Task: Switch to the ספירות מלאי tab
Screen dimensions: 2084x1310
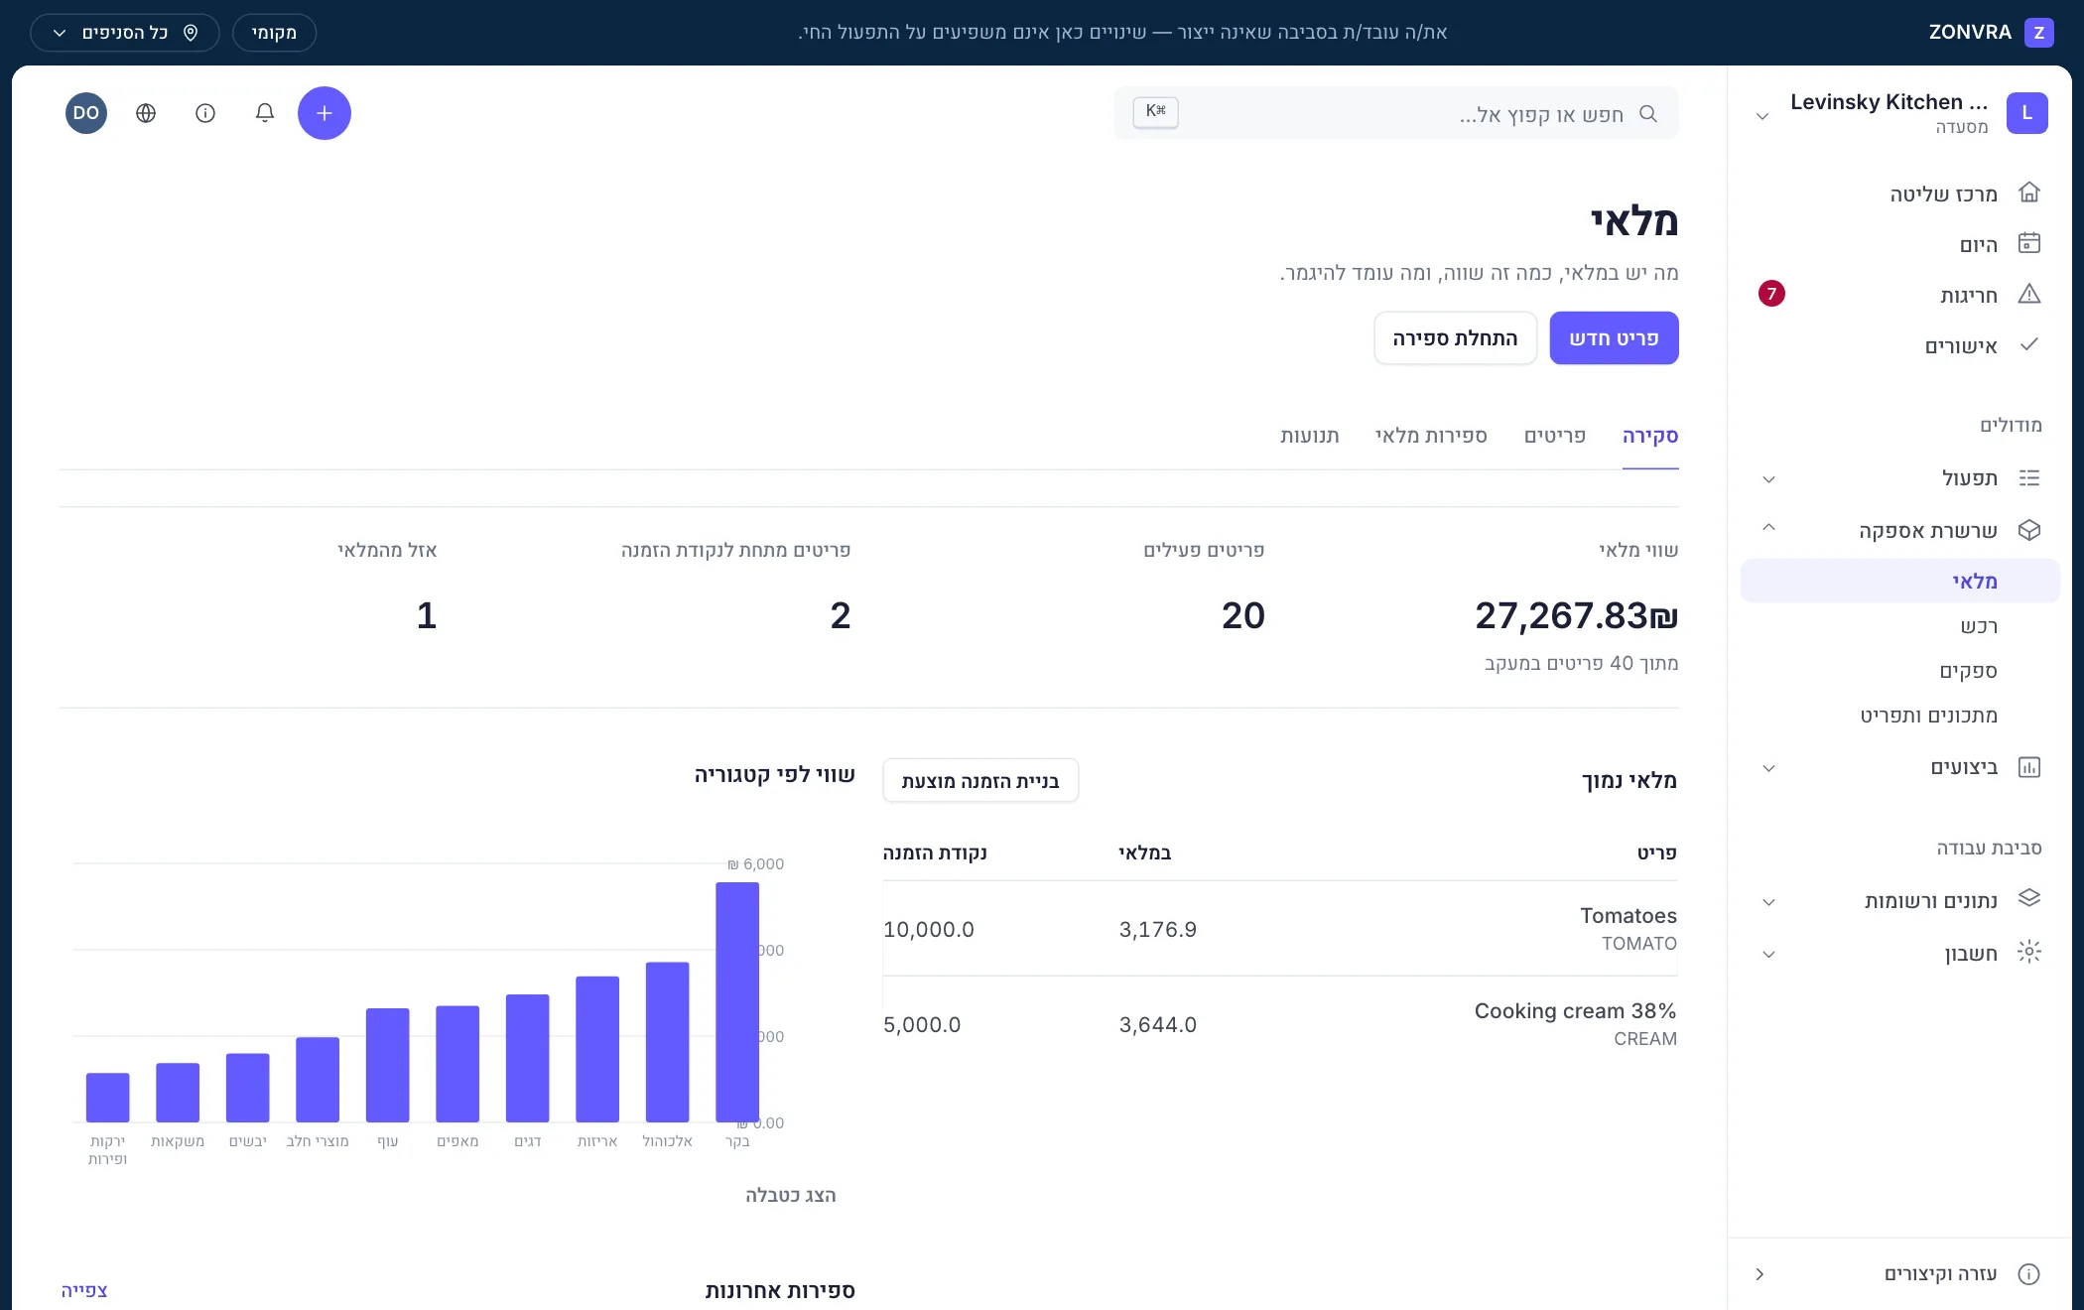Action: 1431,436
